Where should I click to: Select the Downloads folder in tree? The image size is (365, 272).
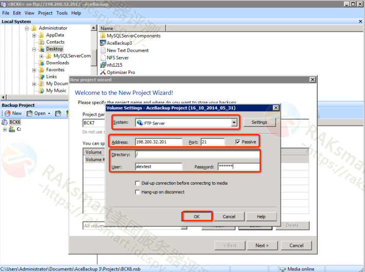click(58, 63)
